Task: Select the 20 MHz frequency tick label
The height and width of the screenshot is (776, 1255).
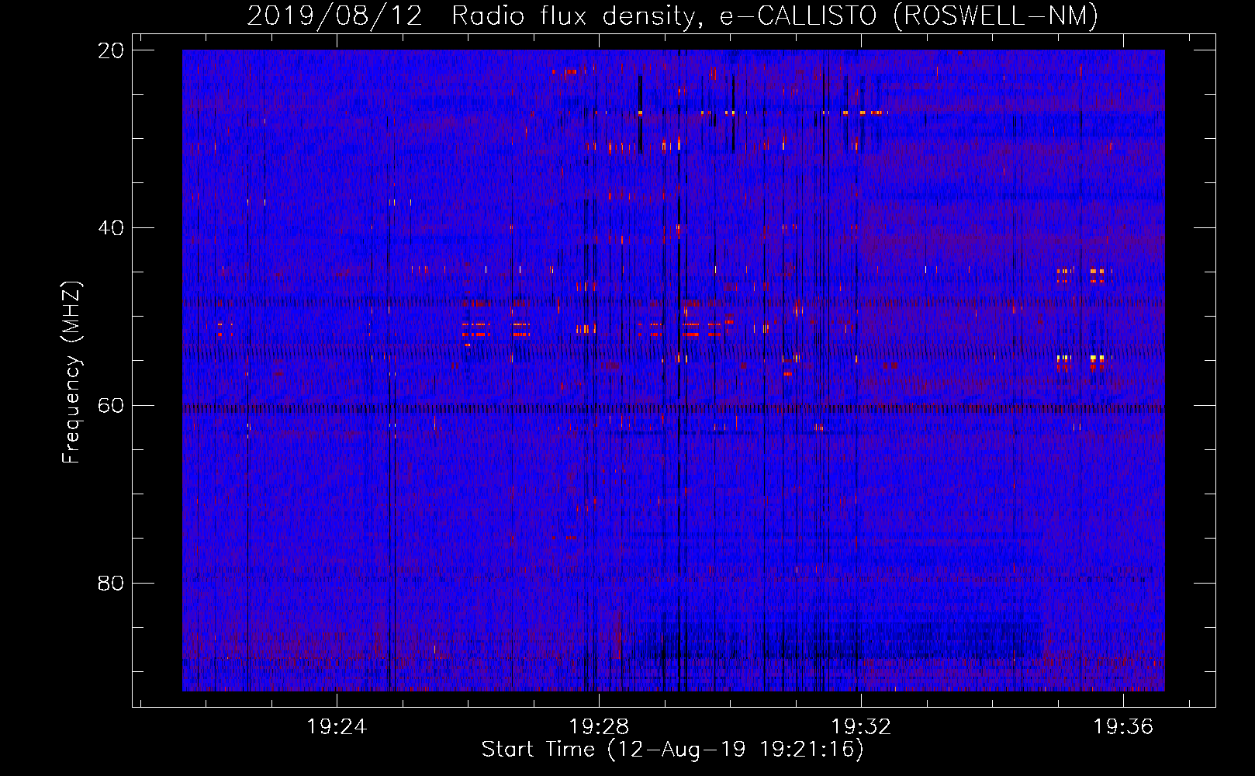Action: 111,50
